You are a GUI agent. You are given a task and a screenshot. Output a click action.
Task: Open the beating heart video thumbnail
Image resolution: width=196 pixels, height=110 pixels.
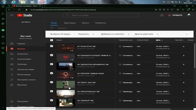66,57
